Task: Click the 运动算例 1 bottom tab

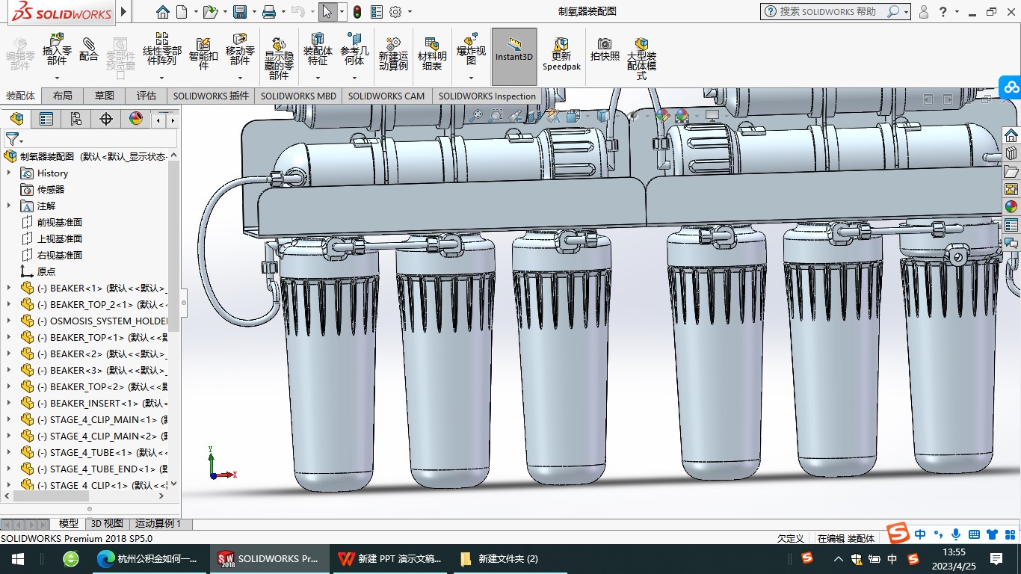Action: (x=157, y=524)
